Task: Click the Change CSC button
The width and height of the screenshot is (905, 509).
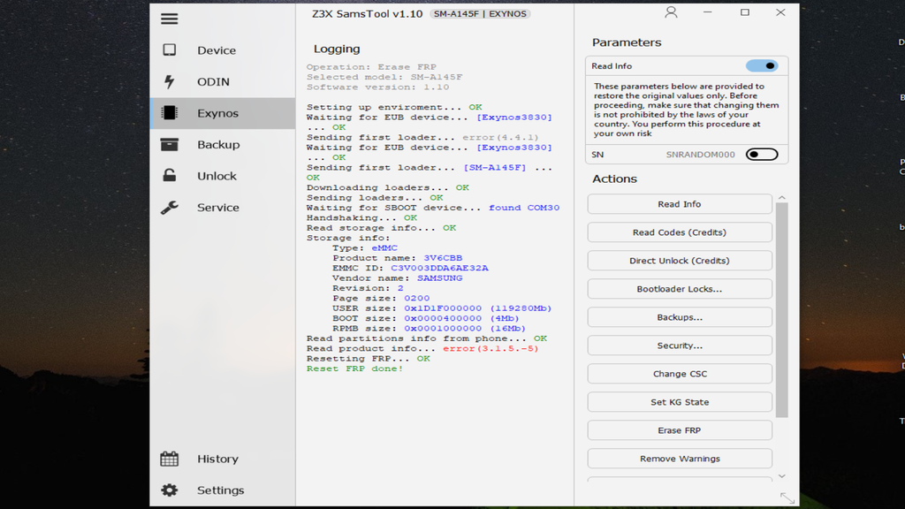Action: (680, 374)
